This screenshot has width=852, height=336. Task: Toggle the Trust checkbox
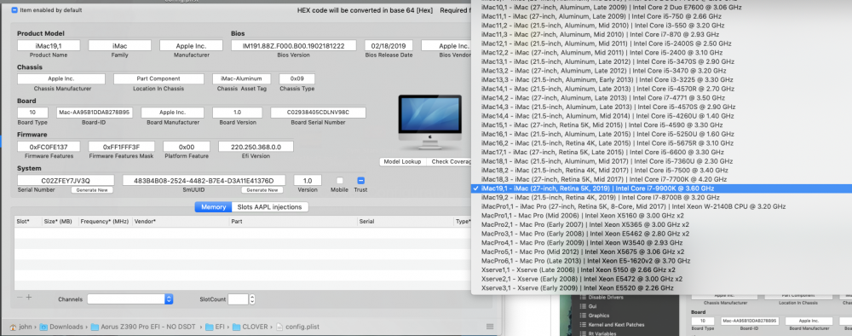tap(360, 181)
